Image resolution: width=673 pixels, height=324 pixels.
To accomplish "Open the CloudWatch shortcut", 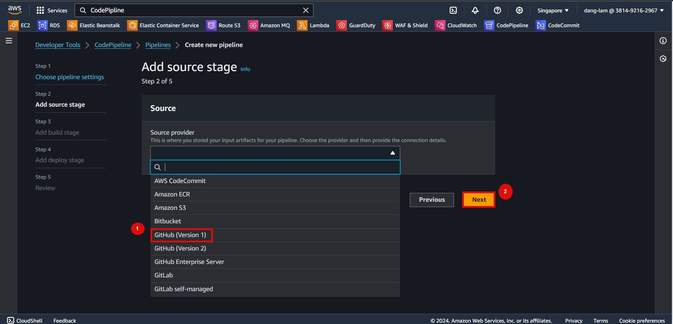I will coord(456,25).
